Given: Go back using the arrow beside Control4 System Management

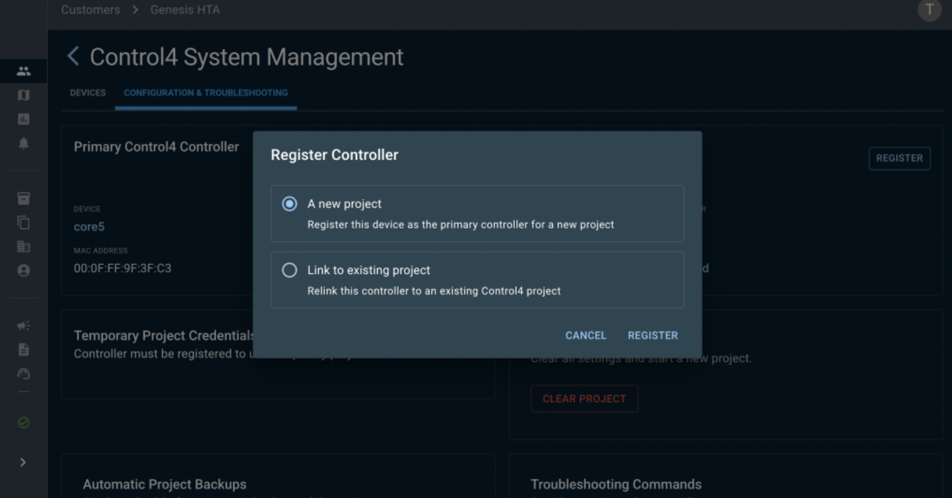Looking at the screenshot, I should pos(73,57).
